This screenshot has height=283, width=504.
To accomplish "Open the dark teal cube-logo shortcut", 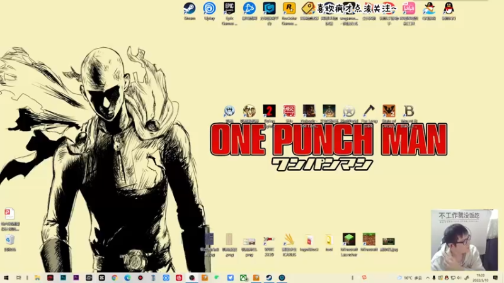I will pyautogui.click(x=270, y=13).
